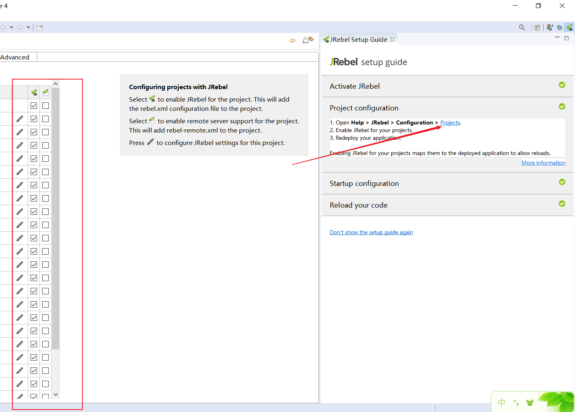Click the text 'Enable JRebel for your projects.'
Viewport: 575px width, 412px height.
click(374, 130)
